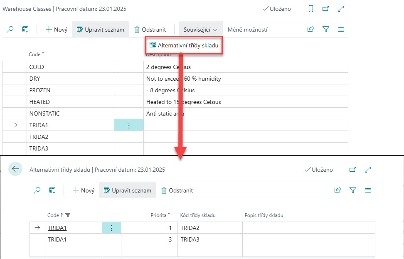
Task: Expand the Alternativní třídy skladu page fullscreen
Action: coord(367,170)
